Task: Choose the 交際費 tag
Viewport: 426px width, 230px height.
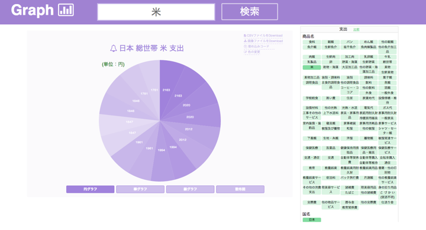Action: (312, 202)
